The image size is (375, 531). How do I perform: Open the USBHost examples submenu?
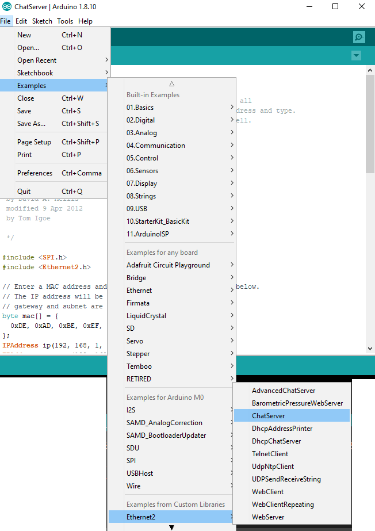pos(171,473)
